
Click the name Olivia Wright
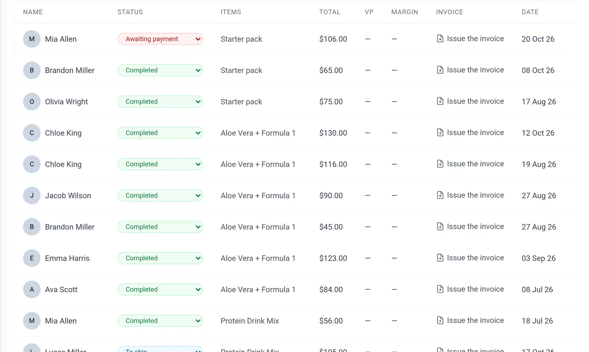(x=66, y=102)
